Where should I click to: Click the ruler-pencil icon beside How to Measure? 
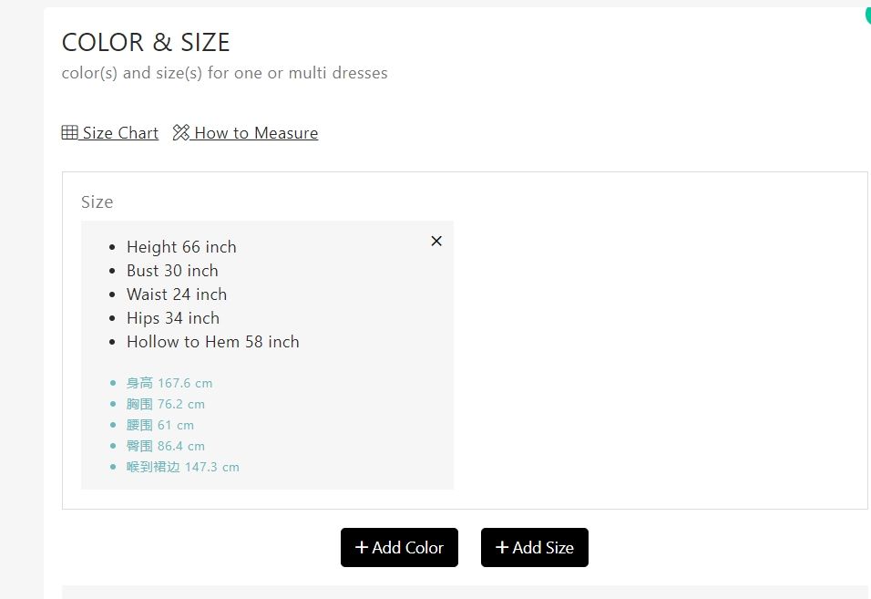[181, 133]
